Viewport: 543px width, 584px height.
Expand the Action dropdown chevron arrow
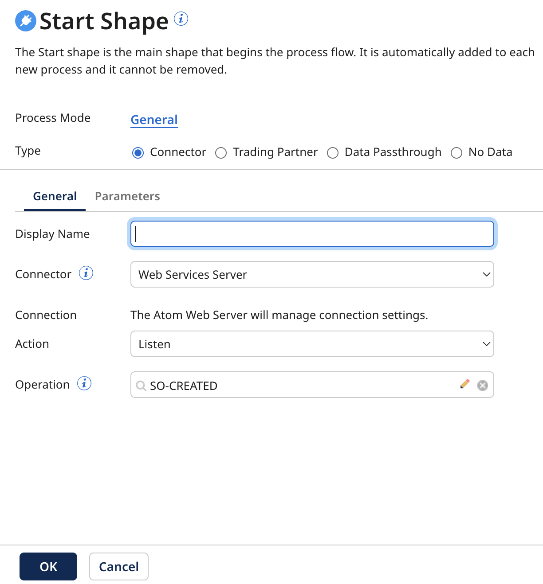pos(486,344)
